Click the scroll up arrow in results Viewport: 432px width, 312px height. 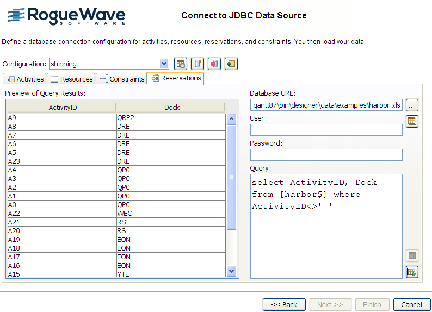(x=231, y=120)
